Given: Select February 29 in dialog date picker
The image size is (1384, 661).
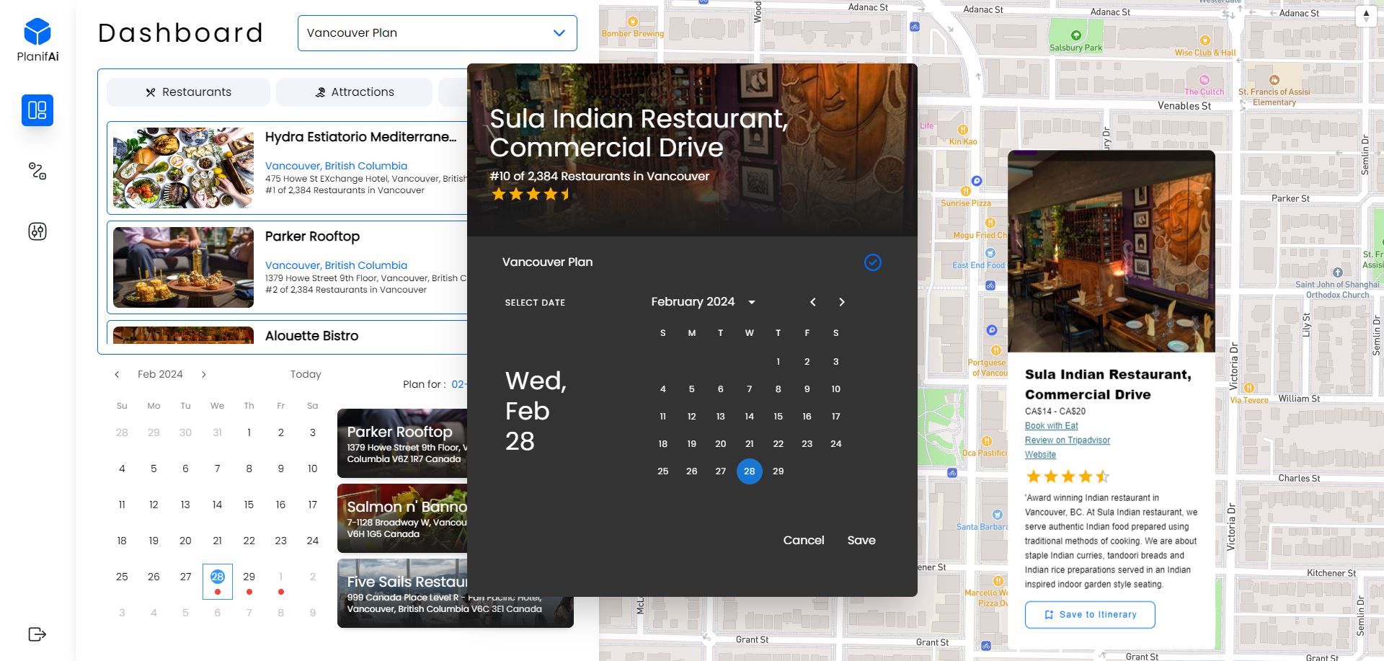Looking at the screenshot, I should [x=778, y=471].
